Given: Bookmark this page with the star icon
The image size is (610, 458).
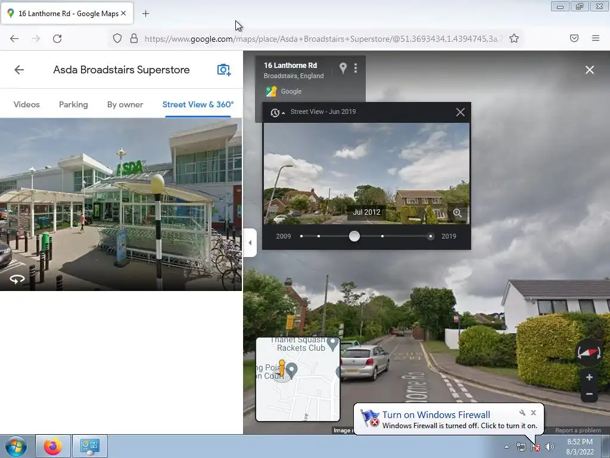Looking at the screenshot, I should click(514, 38).
